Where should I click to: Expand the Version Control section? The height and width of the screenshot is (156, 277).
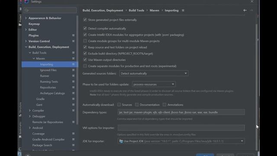(26, 41)
